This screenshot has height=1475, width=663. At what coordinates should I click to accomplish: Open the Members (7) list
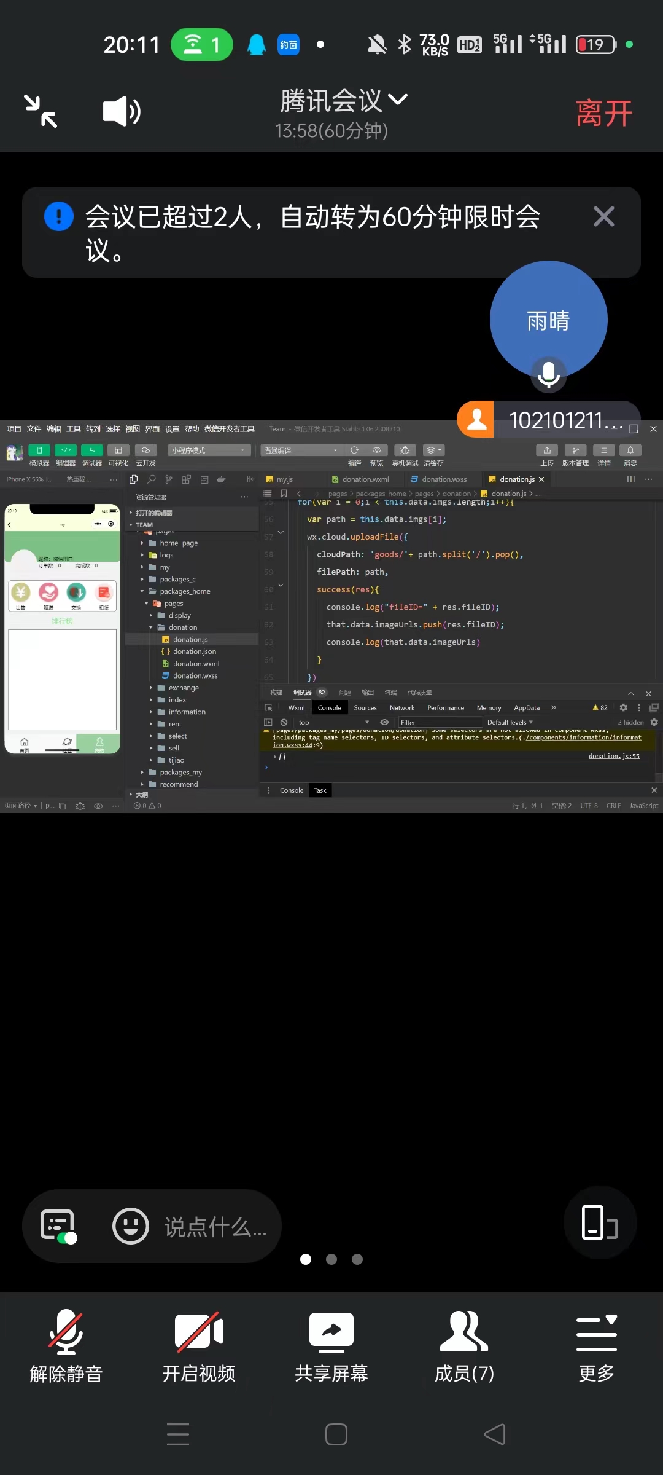464,1347
